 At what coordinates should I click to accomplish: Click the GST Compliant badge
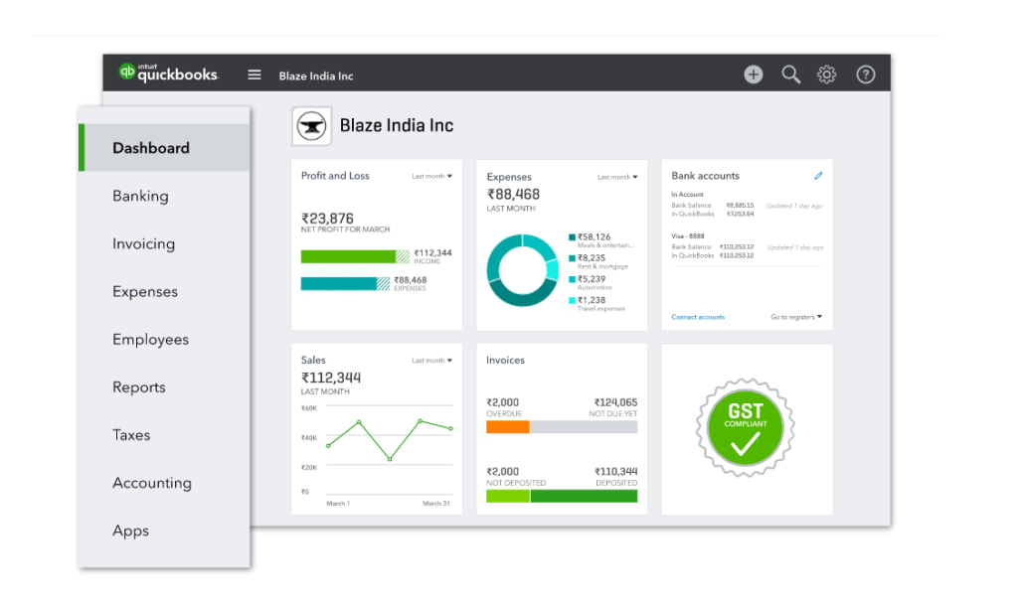click(746, 429)
